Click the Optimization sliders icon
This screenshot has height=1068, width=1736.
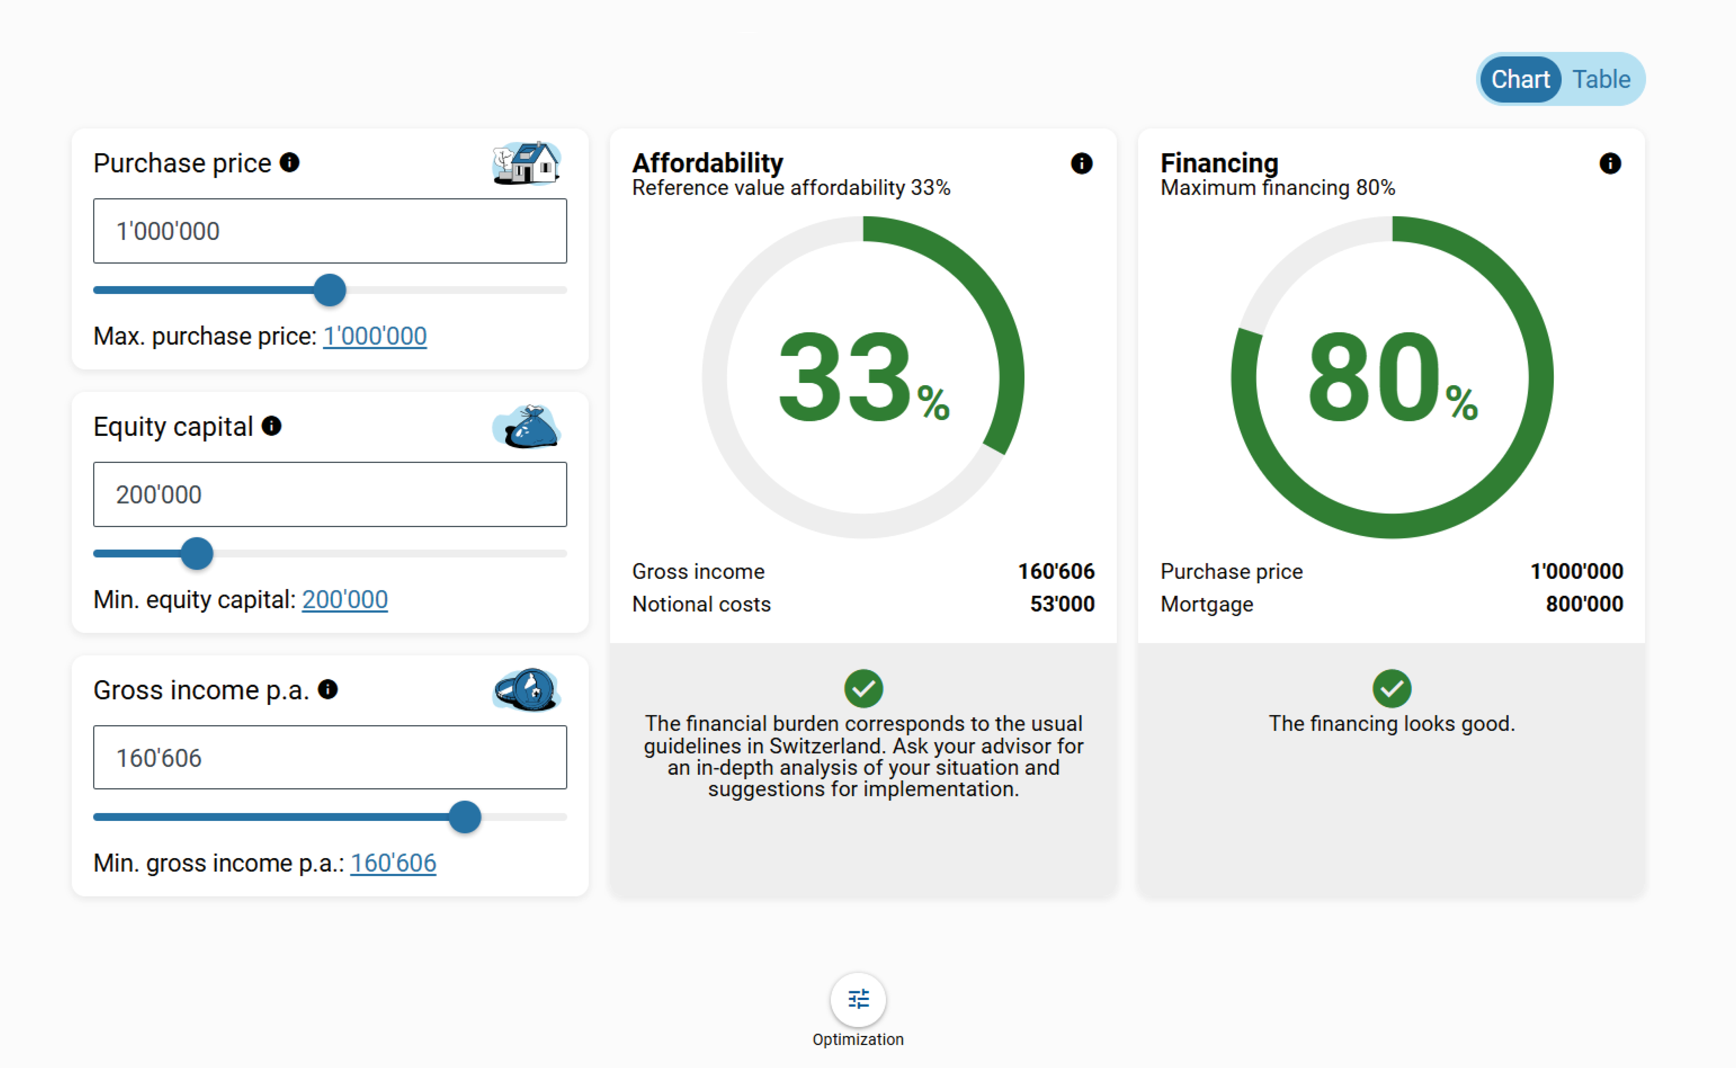pos(858,999)
